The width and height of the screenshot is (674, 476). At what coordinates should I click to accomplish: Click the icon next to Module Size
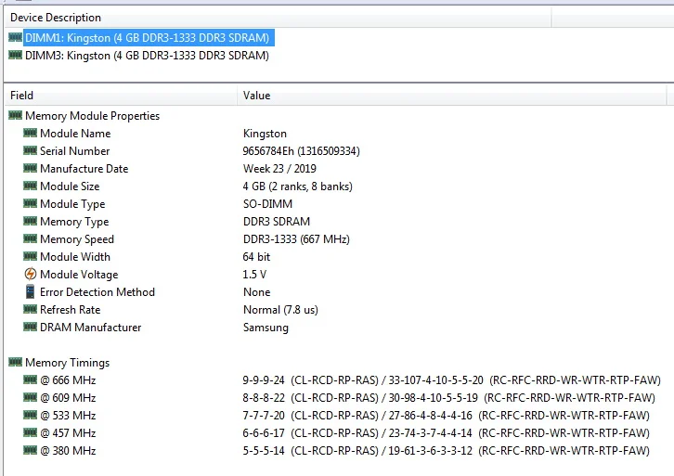(x=30, y=186)
